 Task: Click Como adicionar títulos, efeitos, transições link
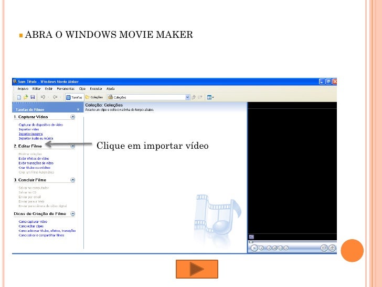(x=47, y=231)
